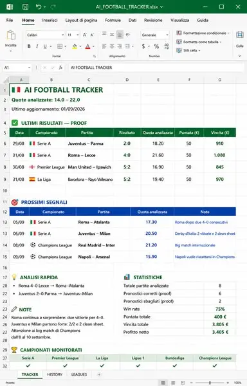247x386 pixels.
Task: Open the Dati ribbon tab
Action: (133, 20)
